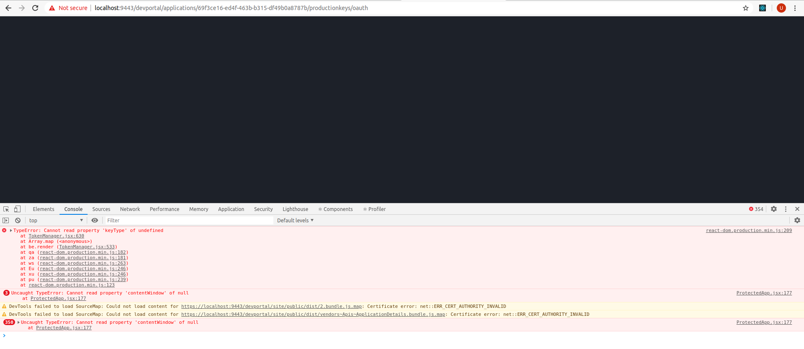Viewport: 804px width, 349px height.
Task: Switch to the Performance tab
Action: pyautogui.click(x=164, y=209)
